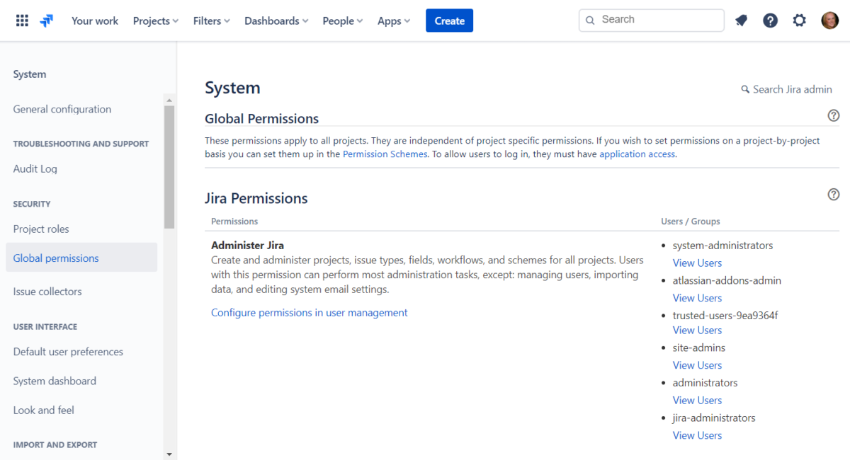Open the Jira settings gear
The height and width of the screenshot is (460, 850).
(x=799, y=21)
